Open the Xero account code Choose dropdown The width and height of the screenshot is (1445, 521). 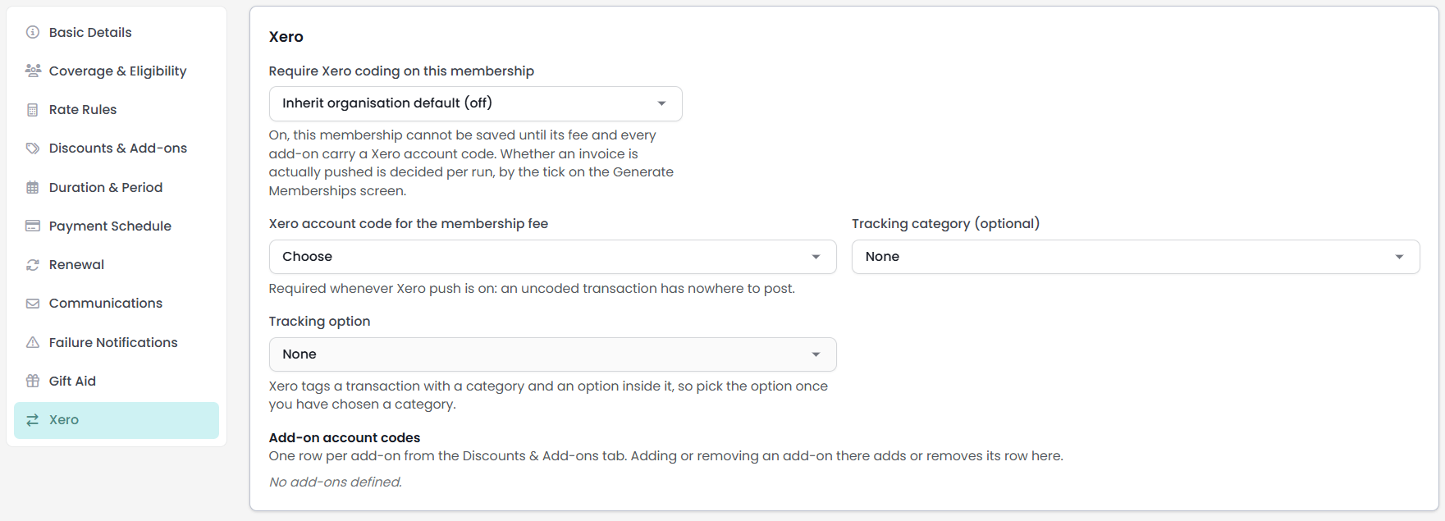click(552, 257)
